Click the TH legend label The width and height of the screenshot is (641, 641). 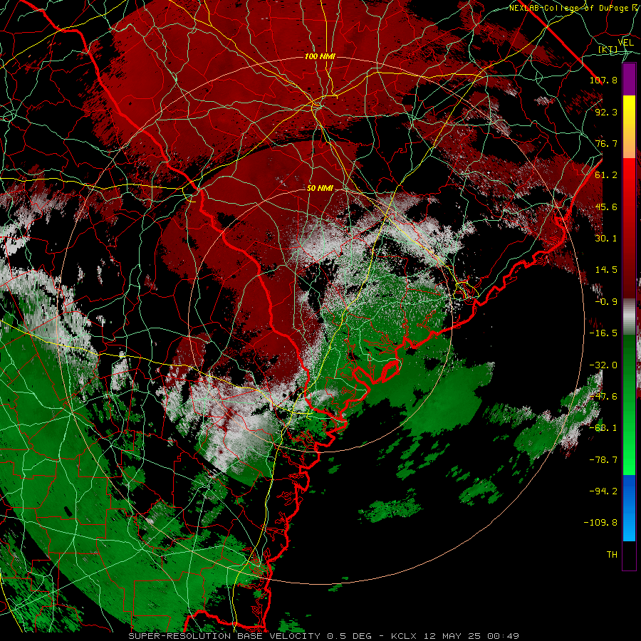click(x=612, y=555)
